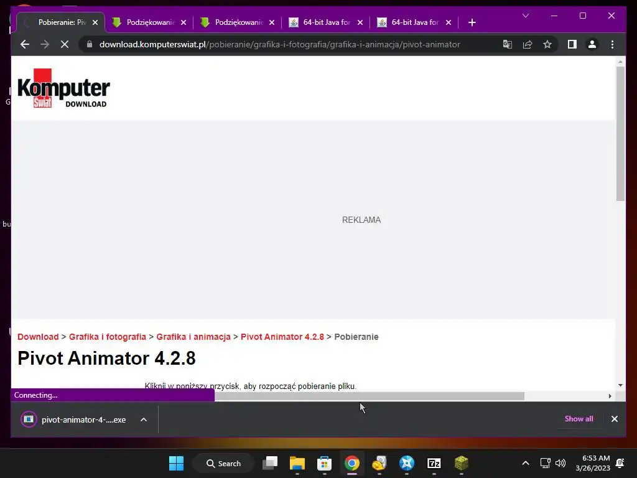Image resolution: width=637 pixels, height=478 pixels.
Task: Open the Chrome profile menu
Action: pos(592,44)
